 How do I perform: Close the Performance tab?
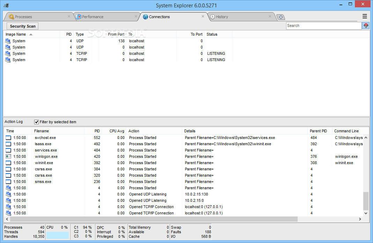[x=136, y=16]
